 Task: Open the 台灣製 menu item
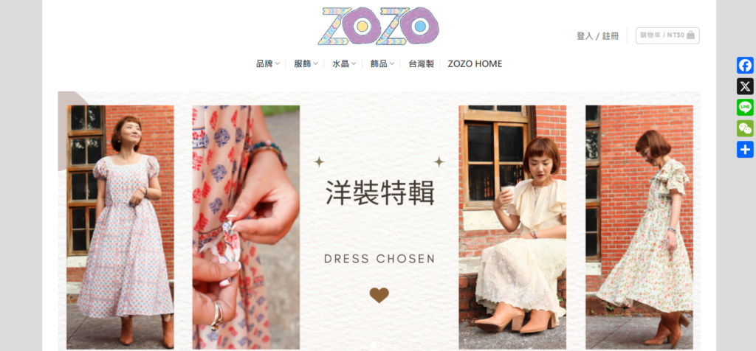(x=421, y=63)
